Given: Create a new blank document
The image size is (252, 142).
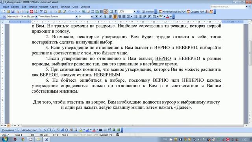Looking at the screenshot, I should (4, 11).
